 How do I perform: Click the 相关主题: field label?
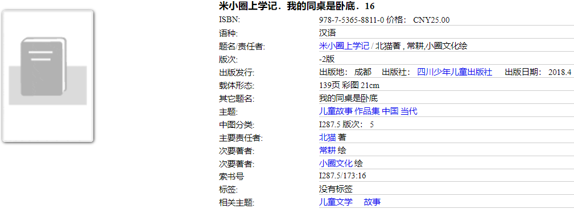click(x=237, y=202)
